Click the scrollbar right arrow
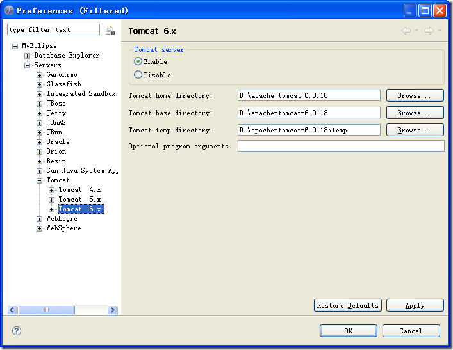This screenshot has width=453, height=350. coord(112,310)
